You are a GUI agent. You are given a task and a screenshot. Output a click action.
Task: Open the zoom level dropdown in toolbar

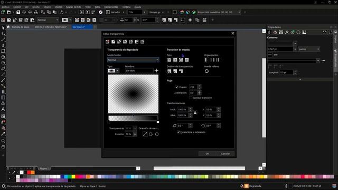tap(144, 12)
